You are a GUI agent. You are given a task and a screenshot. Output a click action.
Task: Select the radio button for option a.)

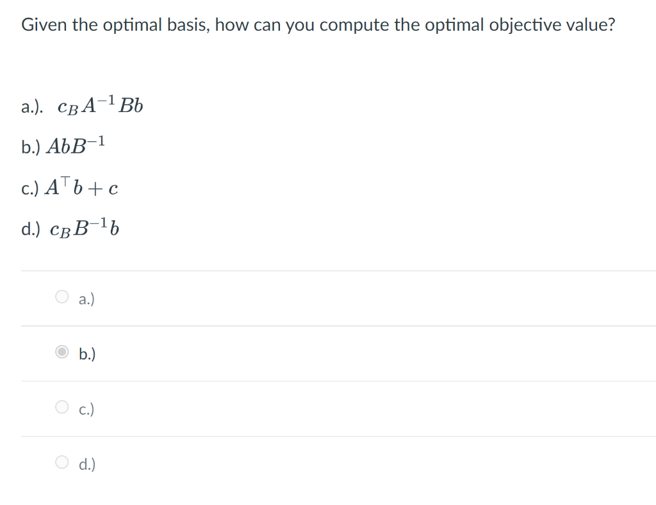click(x=61, y=297)
